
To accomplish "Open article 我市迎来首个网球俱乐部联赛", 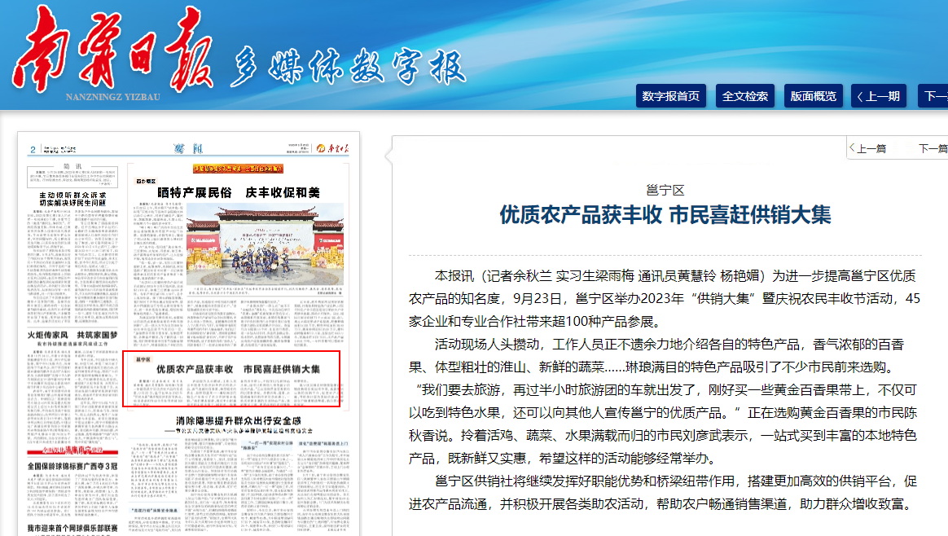I will click(x=72, y=528).
